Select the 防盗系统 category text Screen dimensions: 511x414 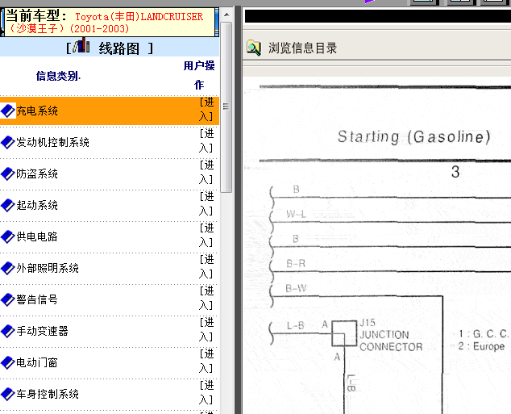(x=37, y=174)
